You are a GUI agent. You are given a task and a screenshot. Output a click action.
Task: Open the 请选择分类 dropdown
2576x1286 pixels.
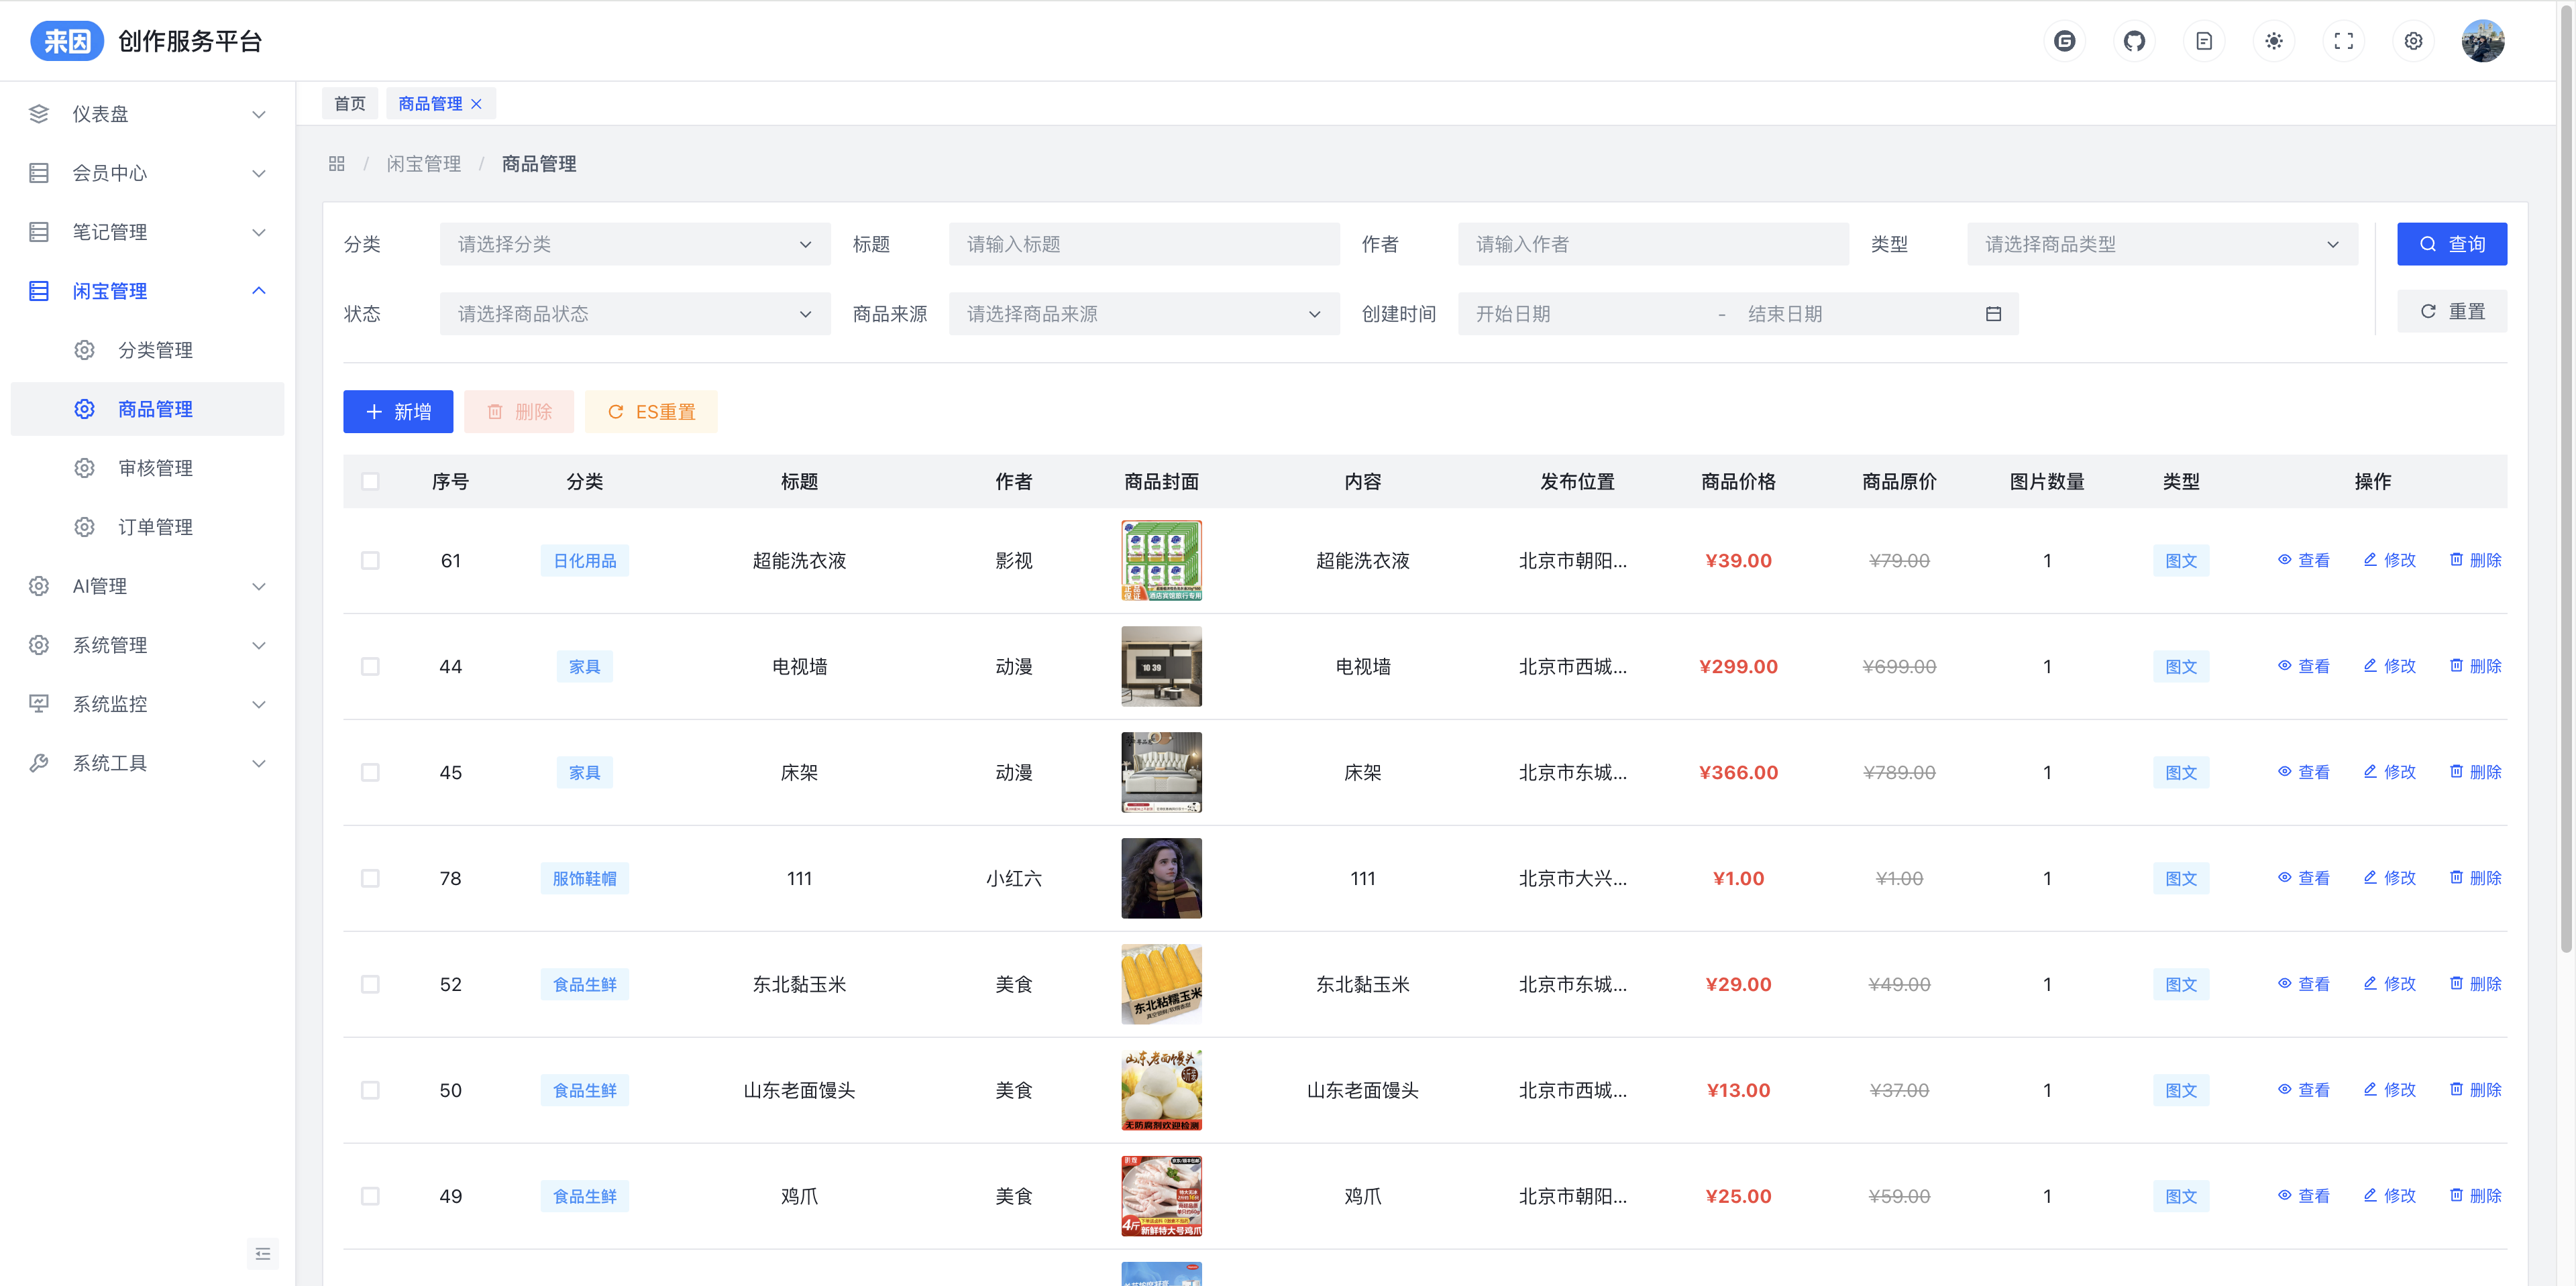(634, 244)
